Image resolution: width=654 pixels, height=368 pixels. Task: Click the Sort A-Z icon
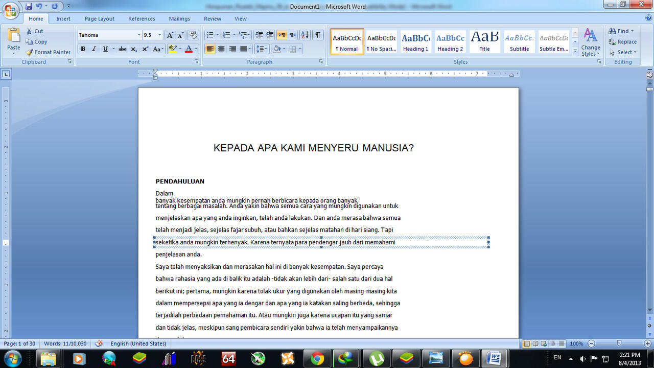click(305, 35)
